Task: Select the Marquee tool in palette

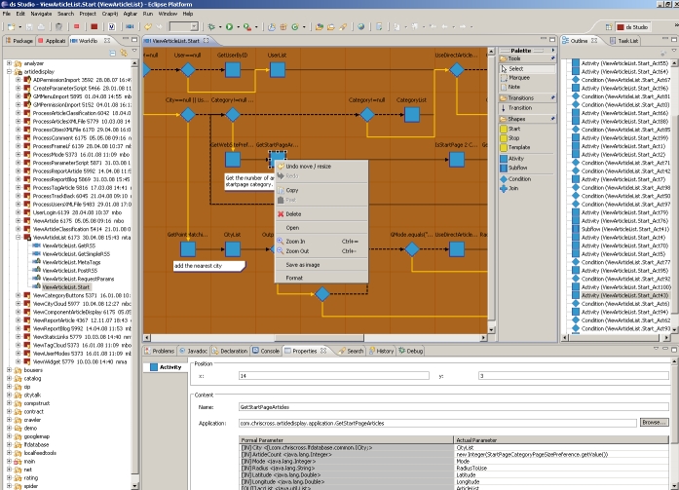Action: [519, 78]
